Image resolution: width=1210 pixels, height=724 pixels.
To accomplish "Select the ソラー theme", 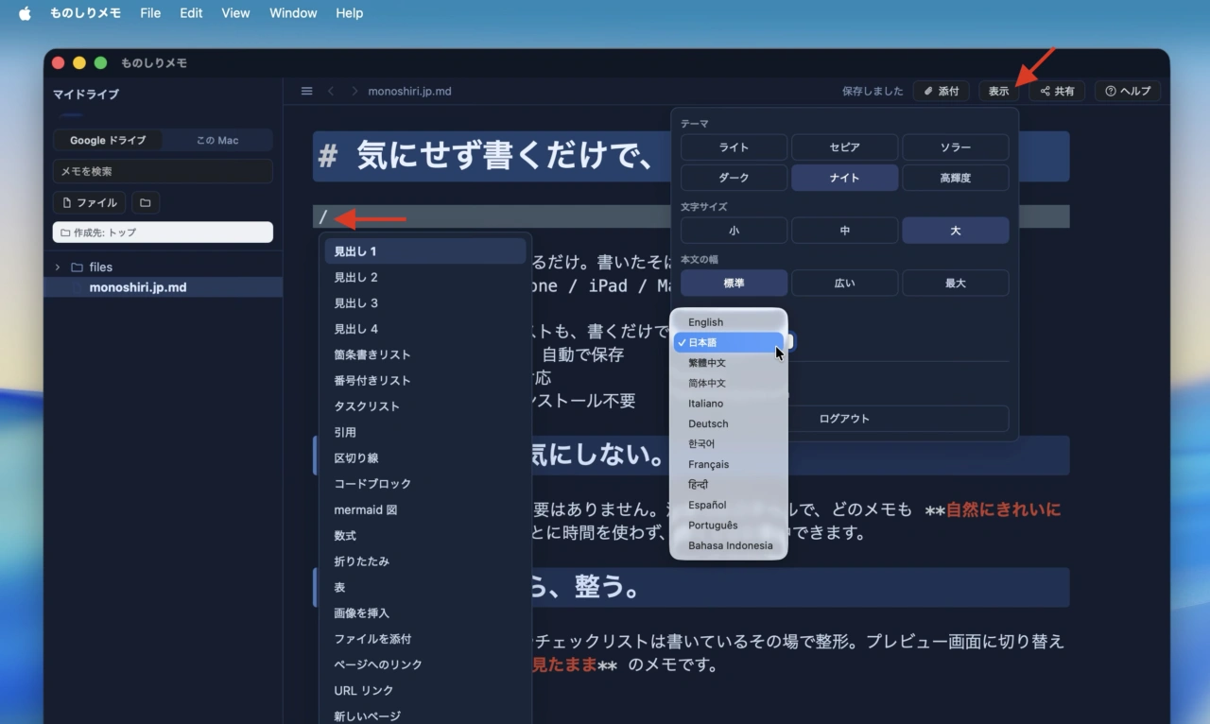I will coord(955,147).
